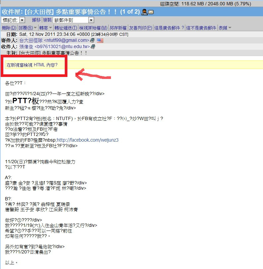The width and height of the screenshot is (263, 269).
Task: Click 複製 to copy the message
Action: (47, 20)
